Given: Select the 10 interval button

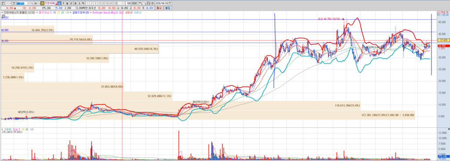Looking at the screenshot, I should click(x=99, y=3).
